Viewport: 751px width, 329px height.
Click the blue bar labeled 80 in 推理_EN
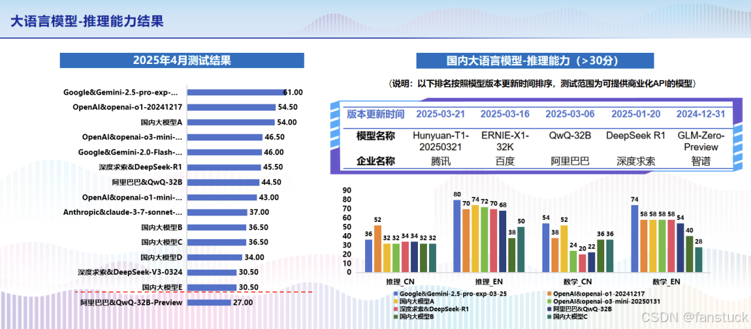point(457,236)
